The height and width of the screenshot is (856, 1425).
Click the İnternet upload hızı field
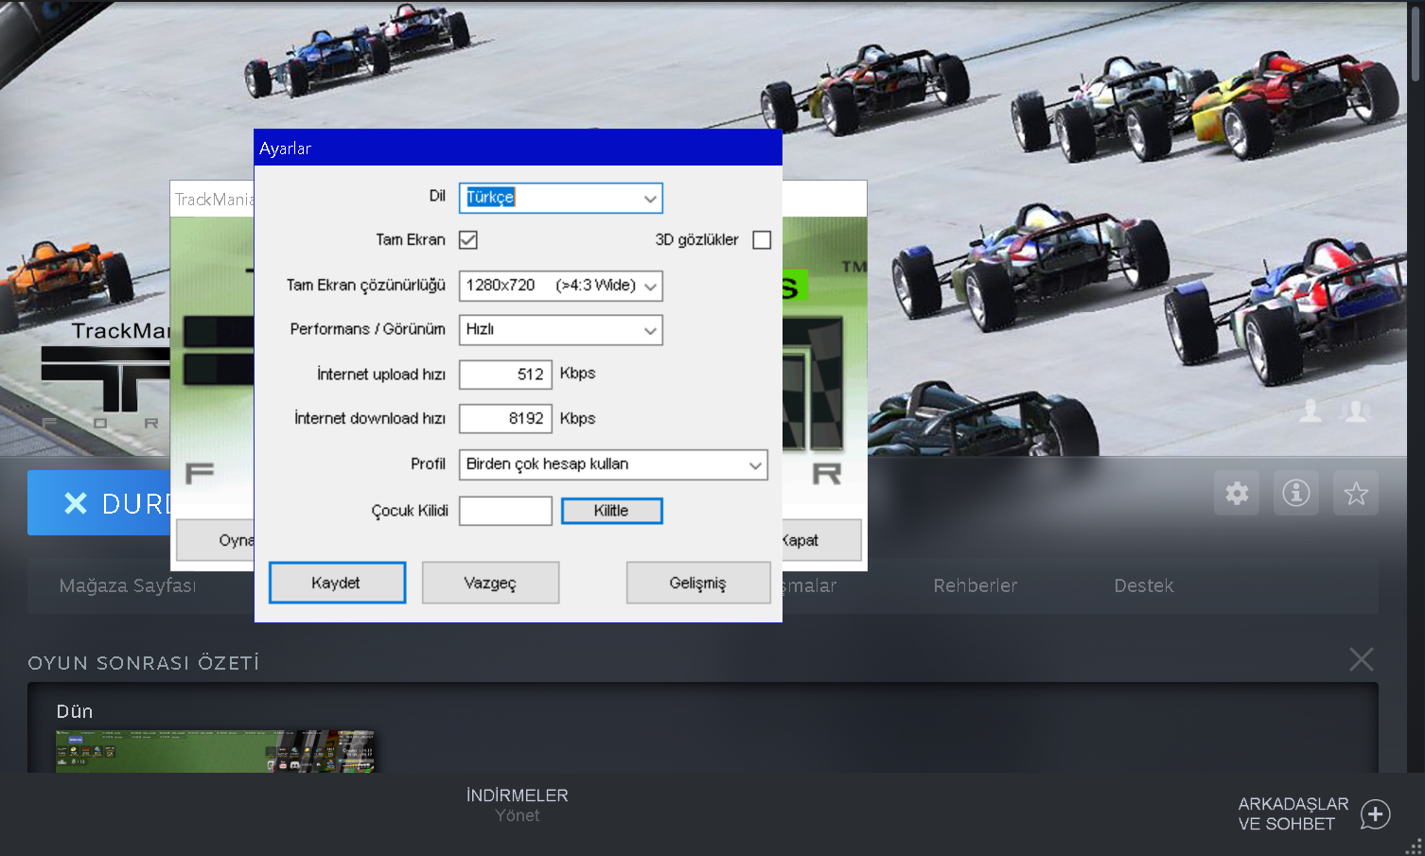(x=505, y=375)
